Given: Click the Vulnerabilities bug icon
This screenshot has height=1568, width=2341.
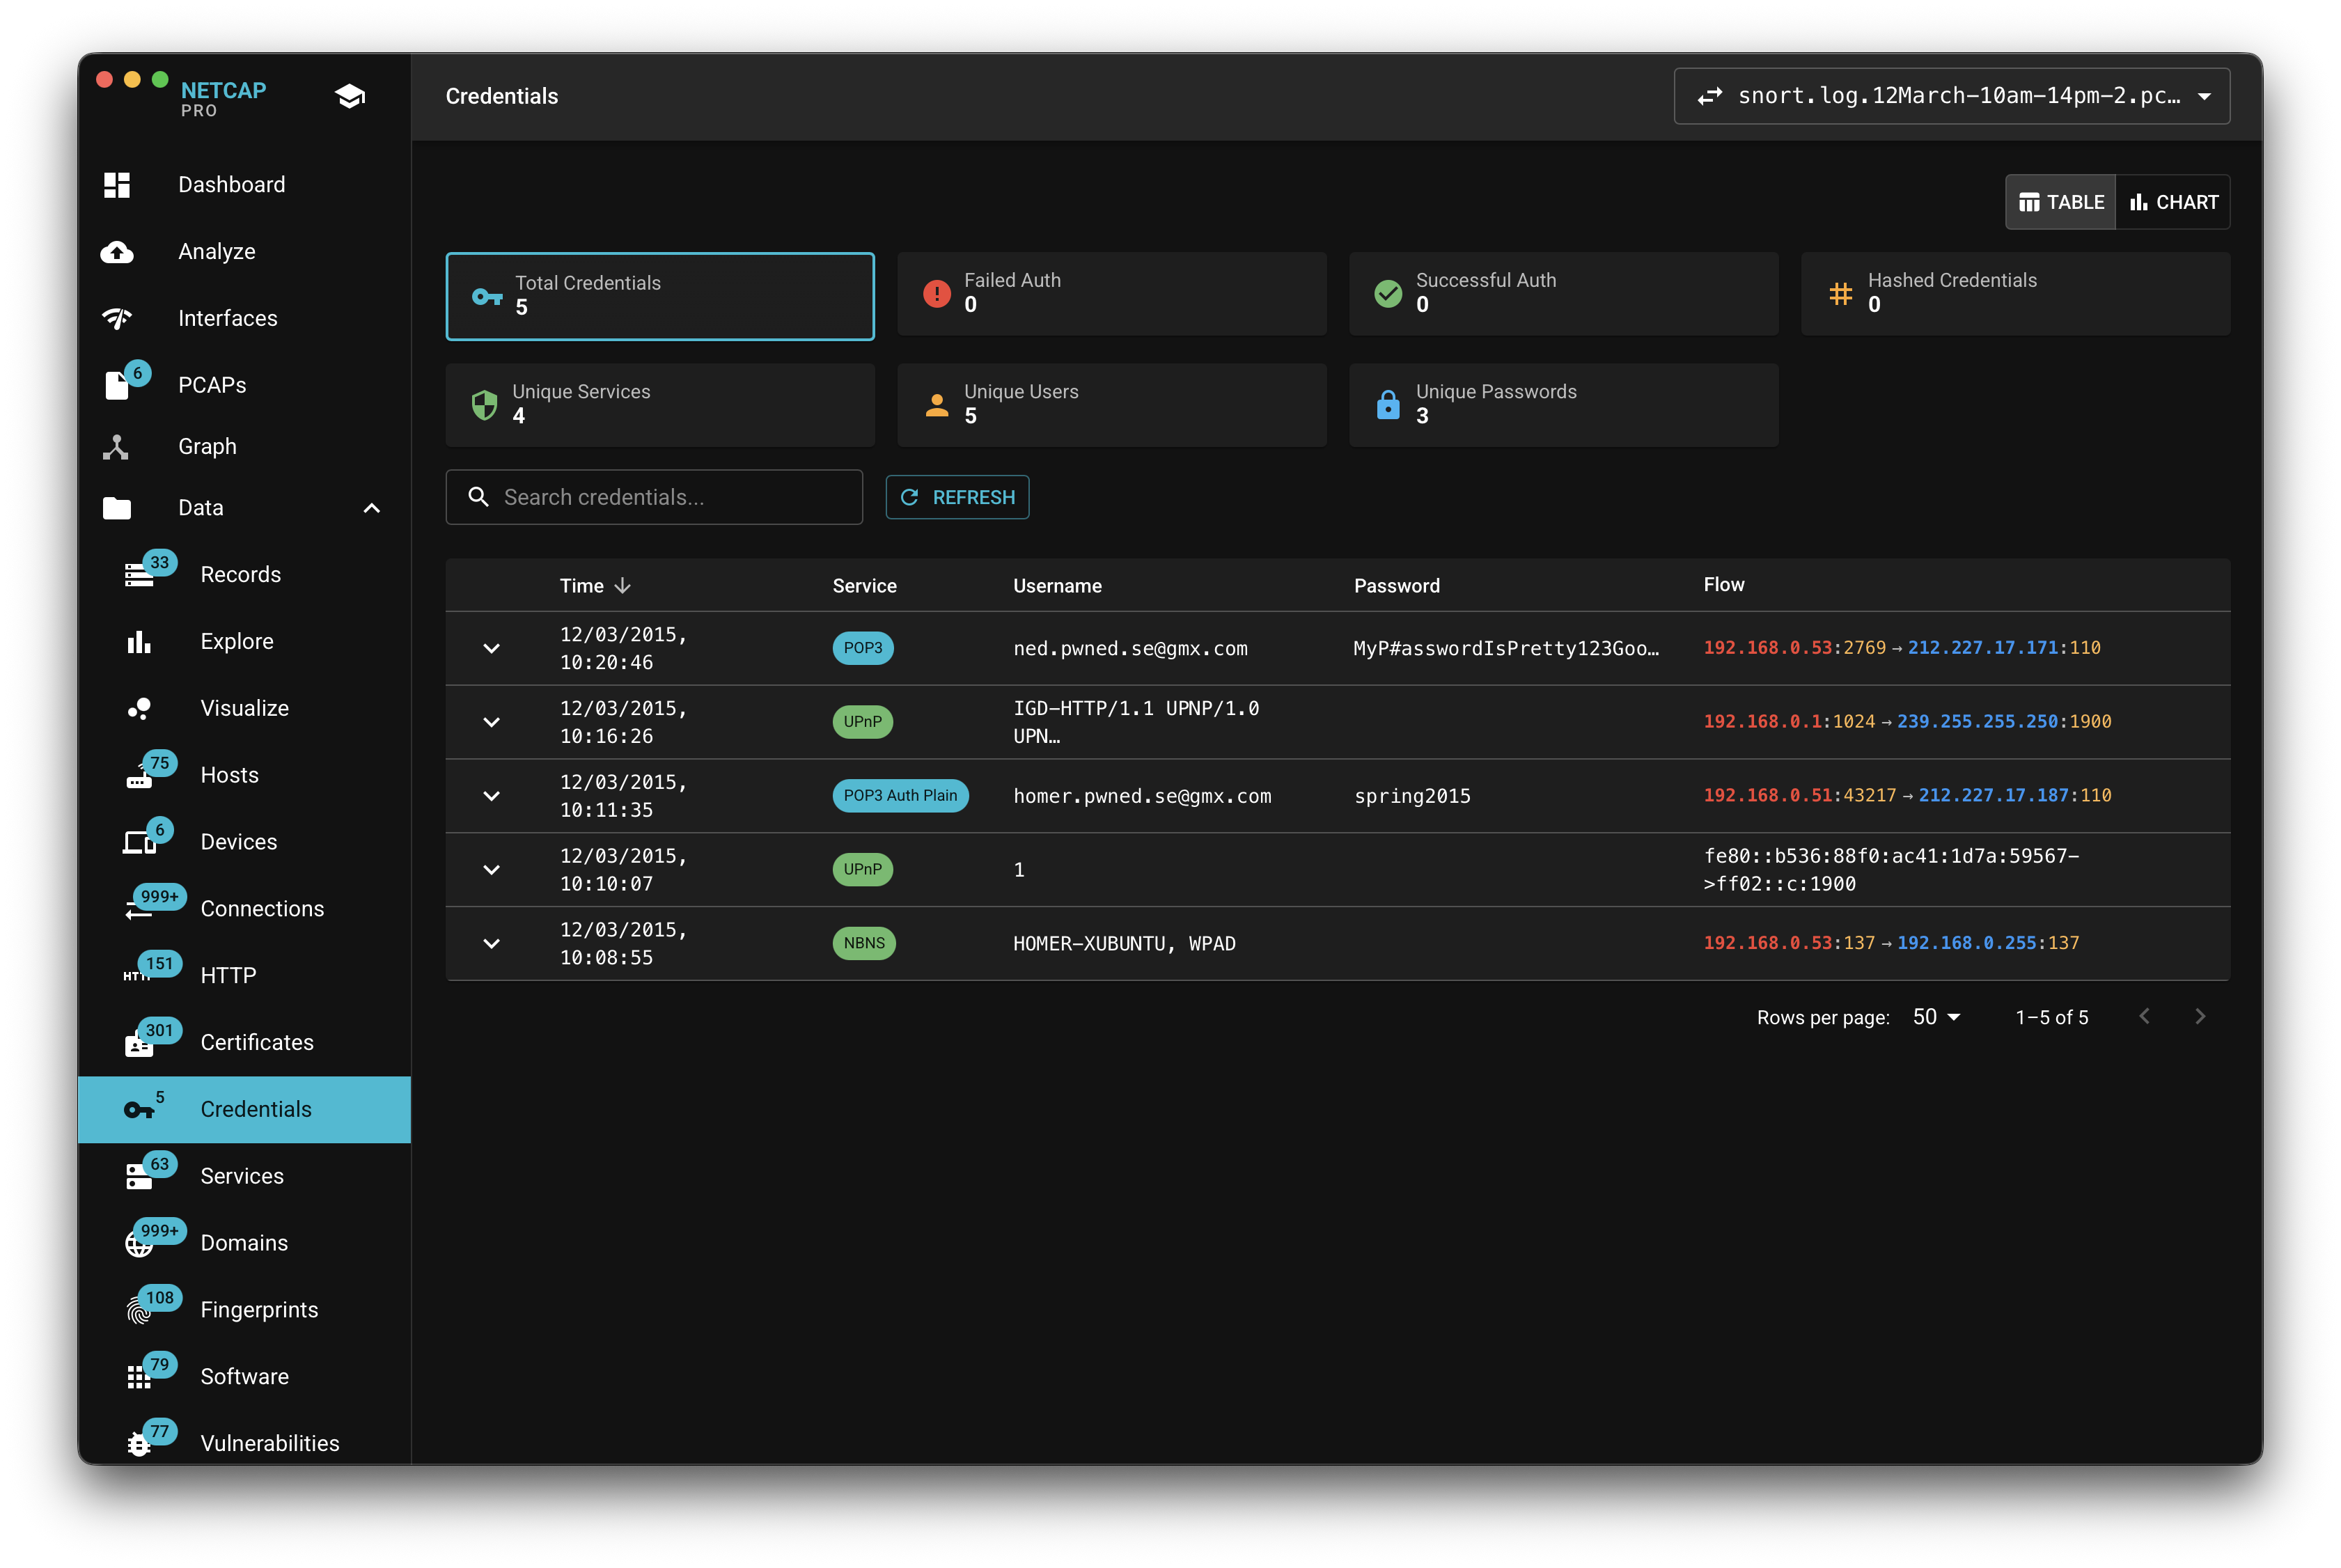Looking at the screenshot, I should 139,1444.
